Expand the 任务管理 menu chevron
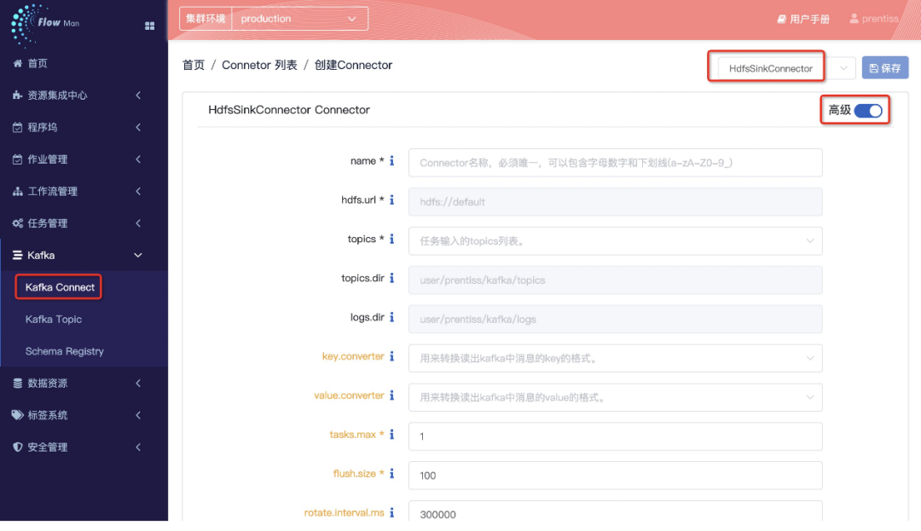Viewport: 921px width, 531px height. point(138,223)
